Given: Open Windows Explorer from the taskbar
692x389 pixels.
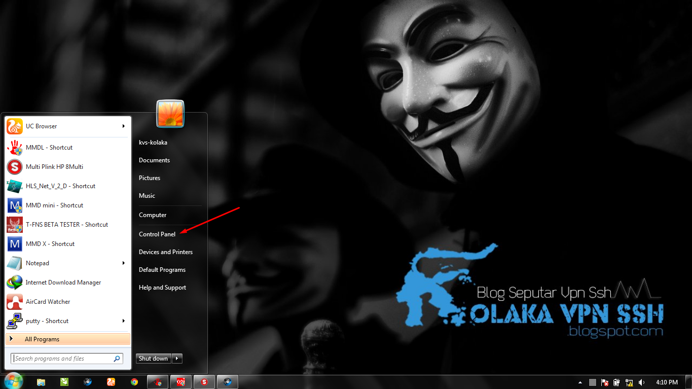Looking at the screenshot, I should pos(41,381).
